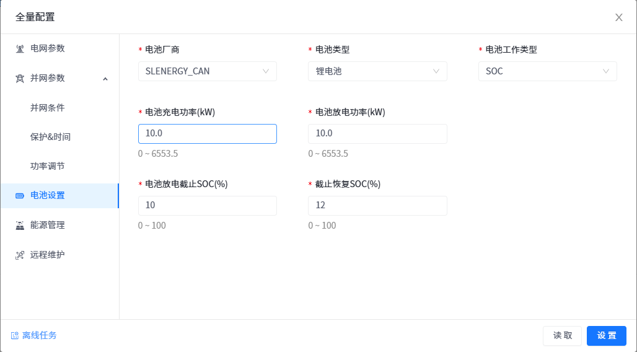Click the 电池放电截止SOC(%) input field
637x352 pixels.
coord(207,206)
